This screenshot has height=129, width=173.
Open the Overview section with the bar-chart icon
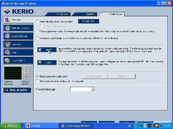click(18, 20)
